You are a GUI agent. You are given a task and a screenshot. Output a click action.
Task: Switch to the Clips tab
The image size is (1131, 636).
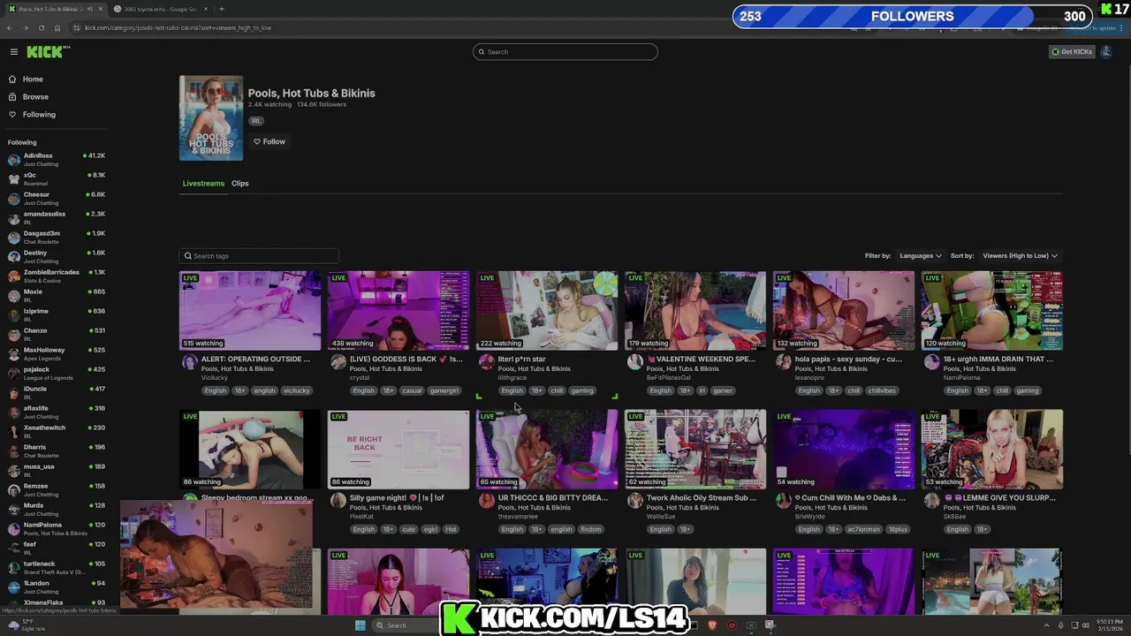(x=240, y=183)
